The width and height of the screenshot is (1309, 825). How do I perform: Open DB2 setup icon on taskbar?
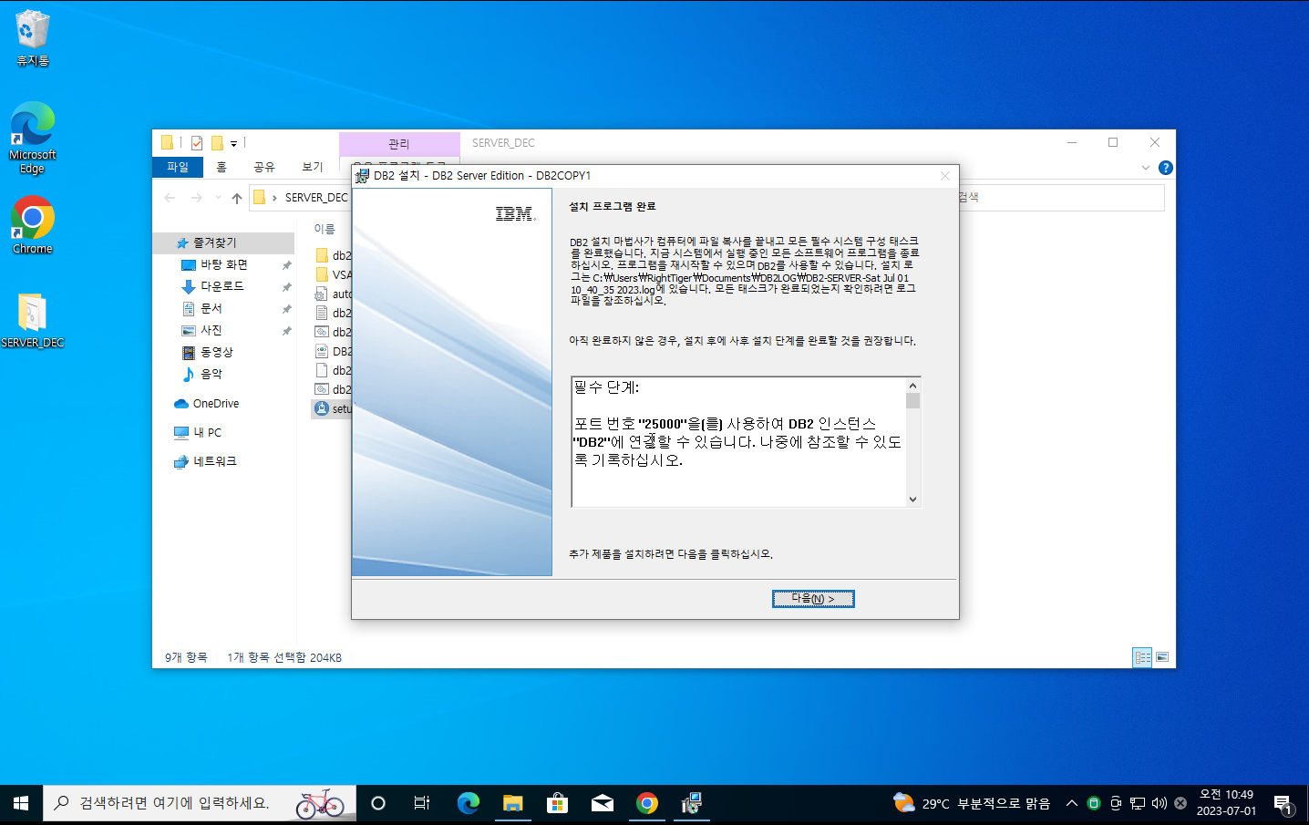click(x=692, y=803)
